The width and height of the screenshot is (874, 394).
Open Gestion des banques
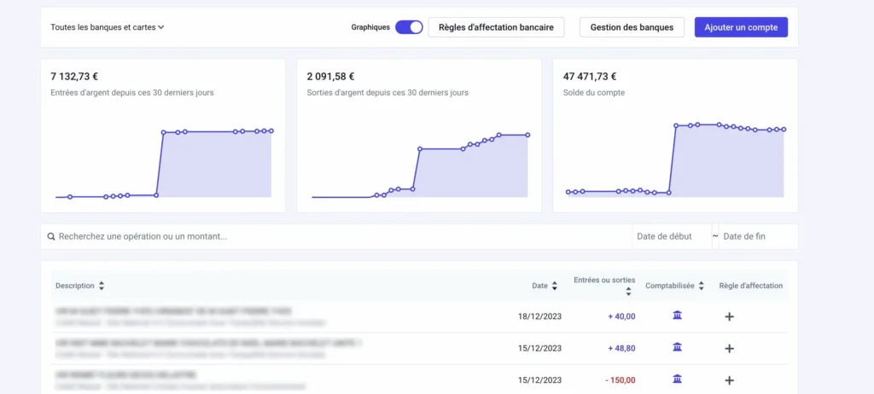[632, 27]
